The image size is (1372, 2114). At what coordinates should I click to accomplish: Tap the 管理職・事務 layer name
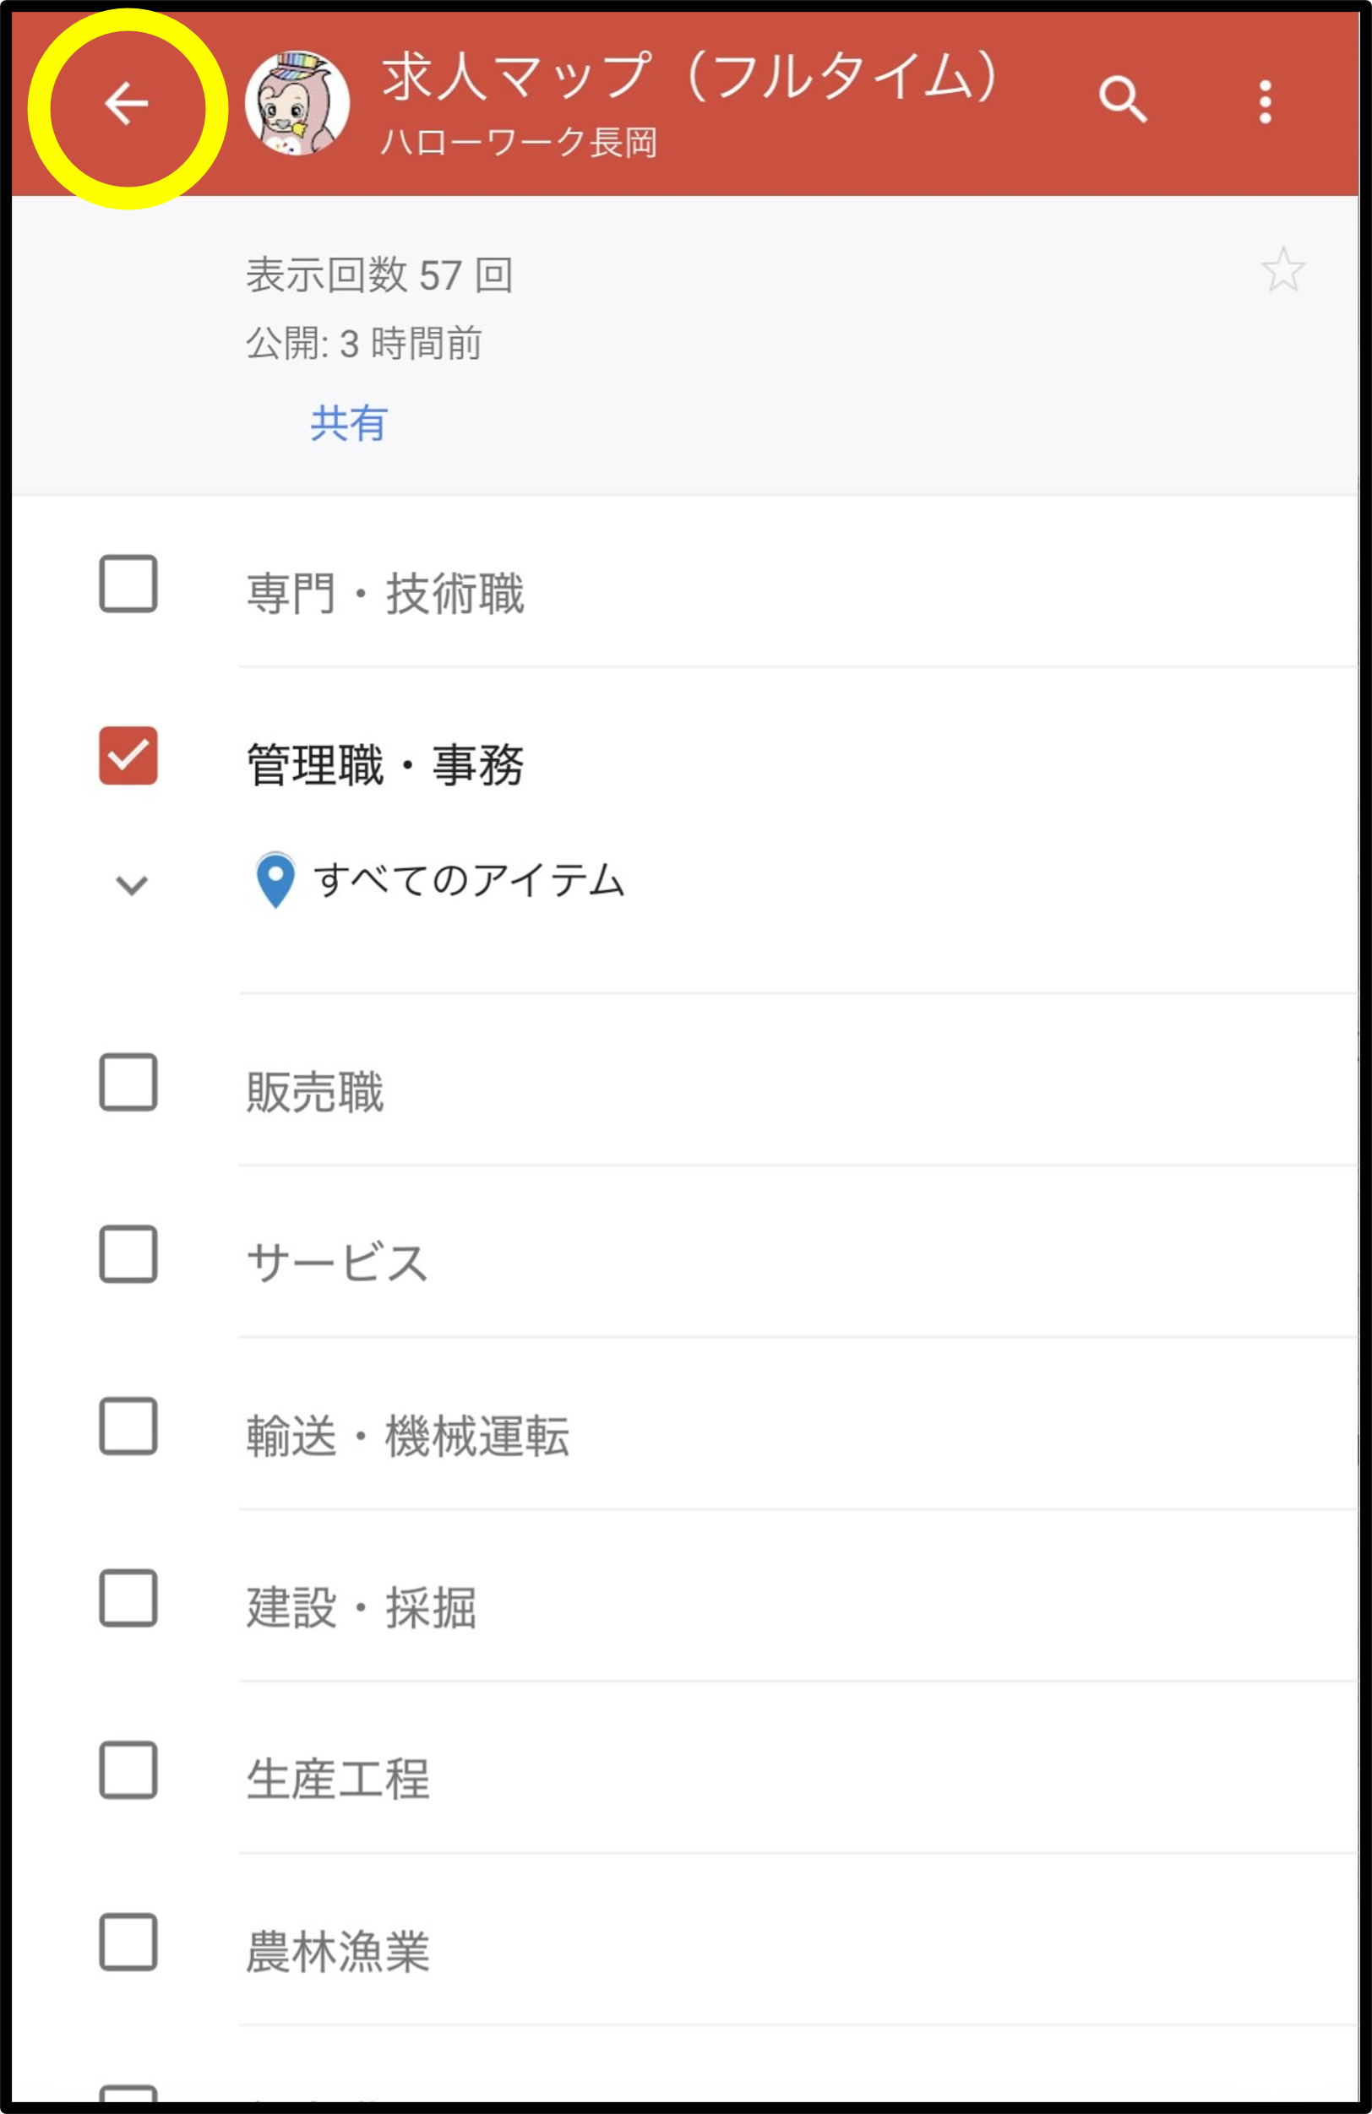pyautogui.click(x=384, y=764)
